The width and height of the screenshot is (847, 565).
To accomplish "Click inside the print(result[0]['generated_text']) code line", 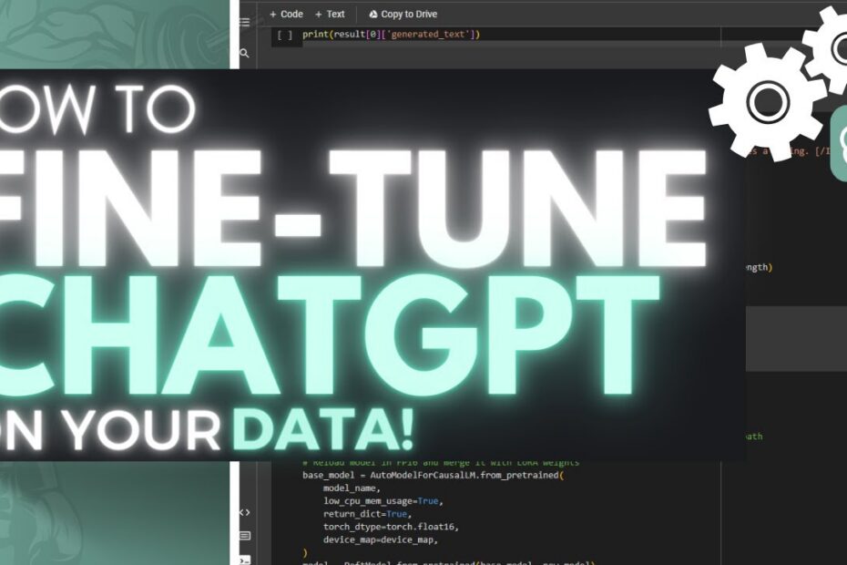I will click(x=391, y=34).
